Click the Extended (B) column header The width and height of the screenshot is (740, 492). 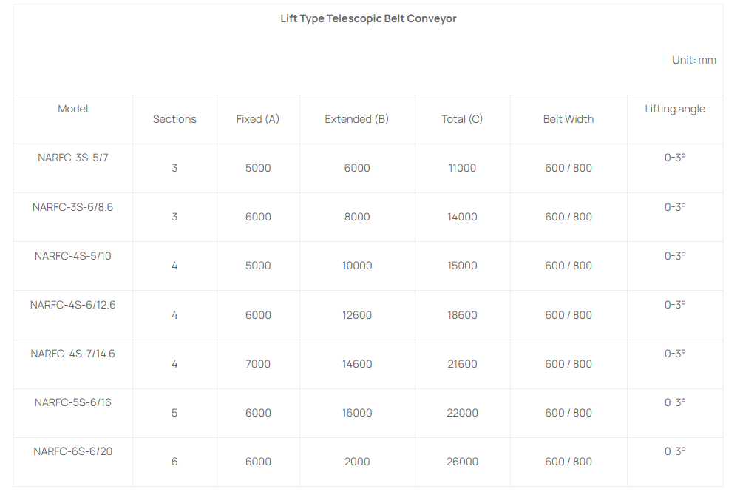pos(356,119)
